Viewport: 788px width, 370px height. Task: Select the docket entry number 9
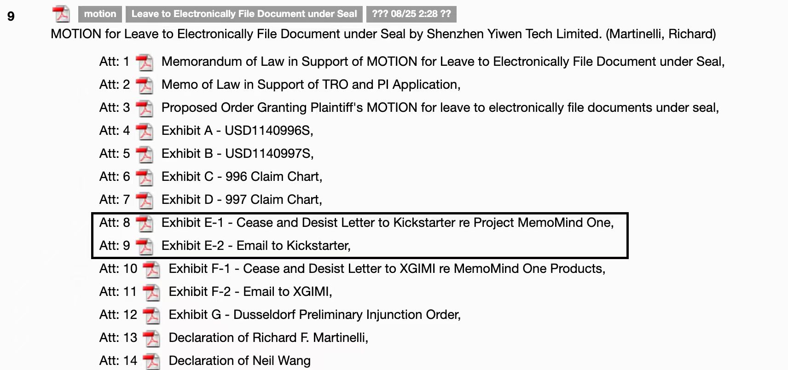pyautogui.click(x=11, y=17)
